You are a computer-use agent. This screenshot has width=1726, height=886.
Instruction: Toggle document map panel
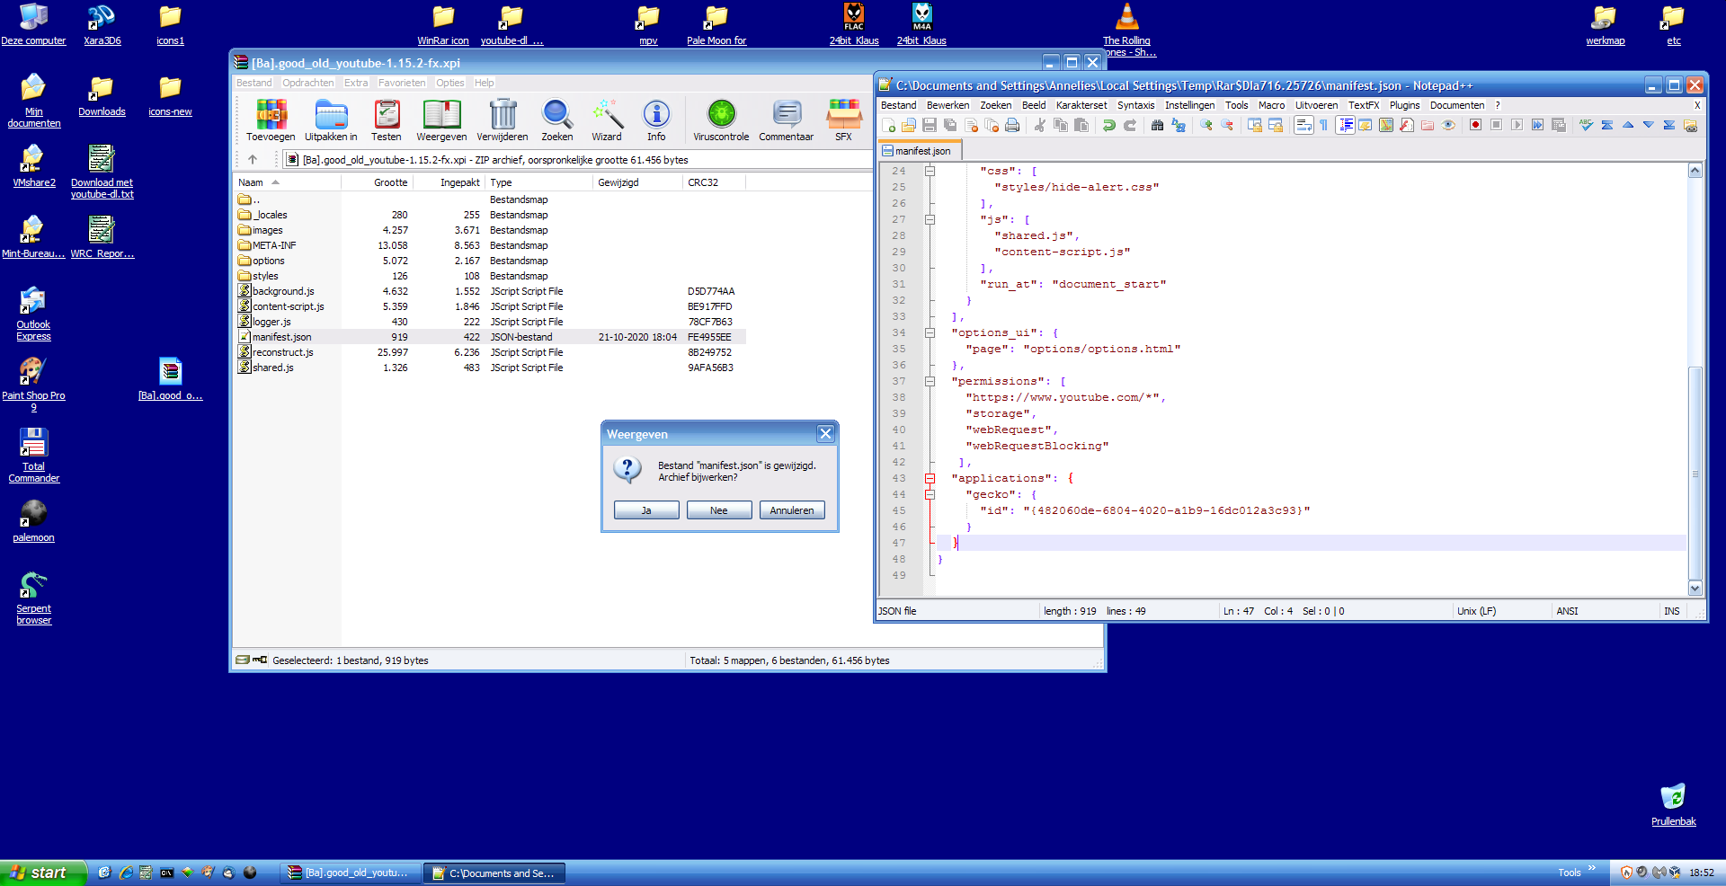click(1386, 125)
